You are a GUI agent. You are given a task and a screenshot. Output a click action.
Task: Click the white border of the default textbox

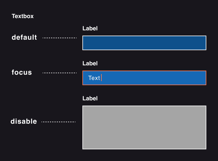tap(144, 36)
